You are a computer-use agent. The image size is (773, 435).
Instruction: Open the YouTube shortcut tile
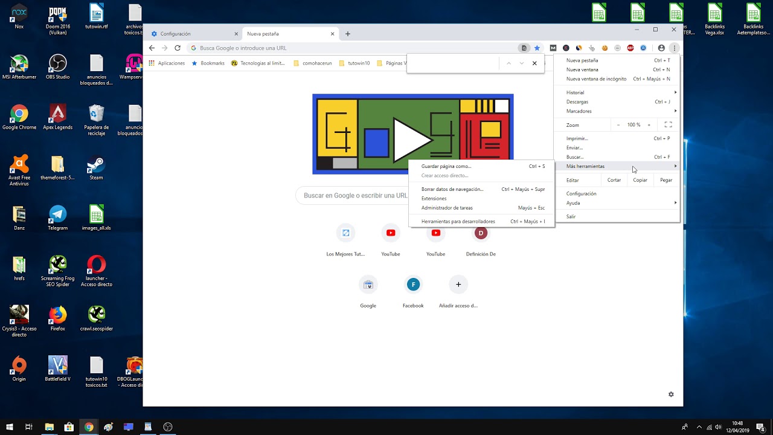(x=391, y=233)
